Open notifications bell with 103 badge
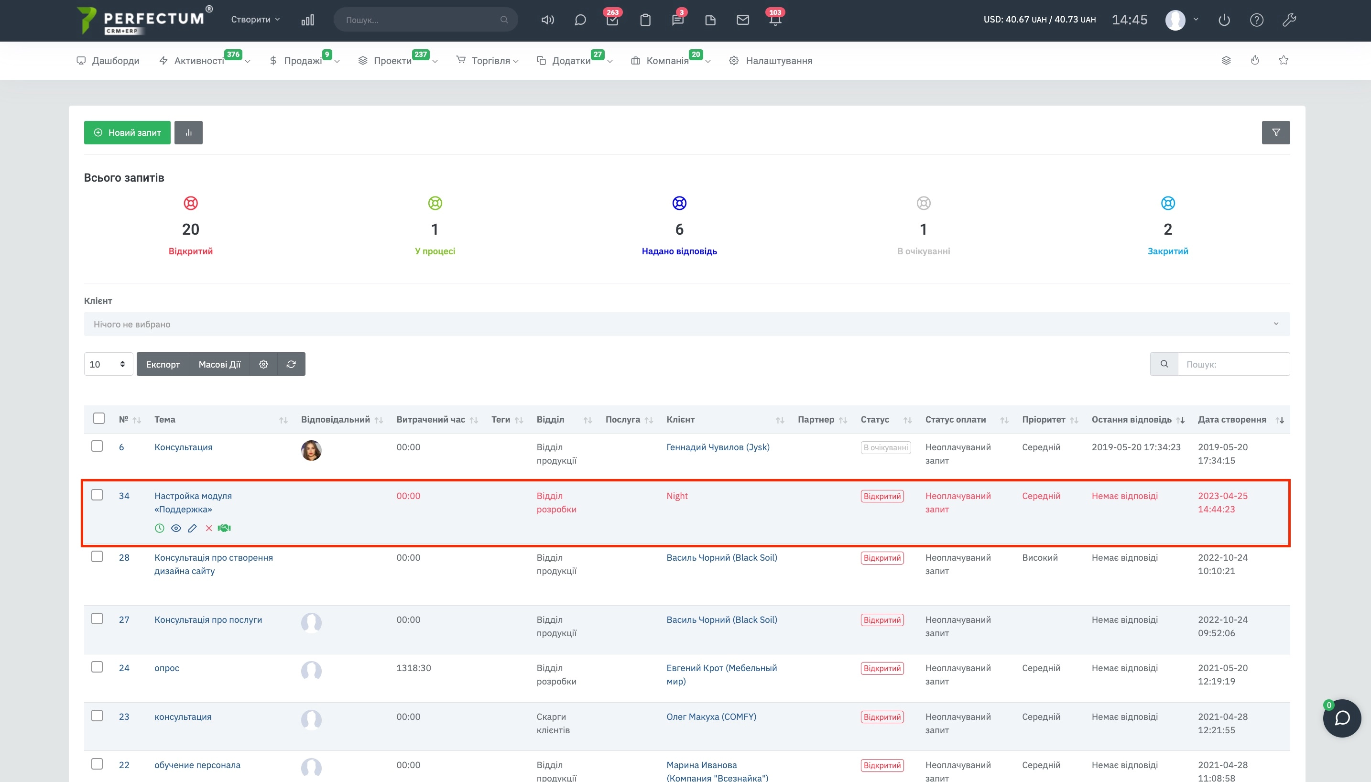The height and width of the screenshot is (782, 1371). (x=775, y=20)
